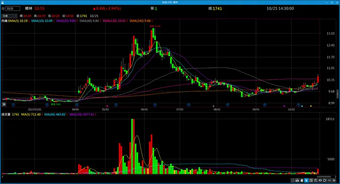Click the purple triangle marker before 10/02

[284, 106]
